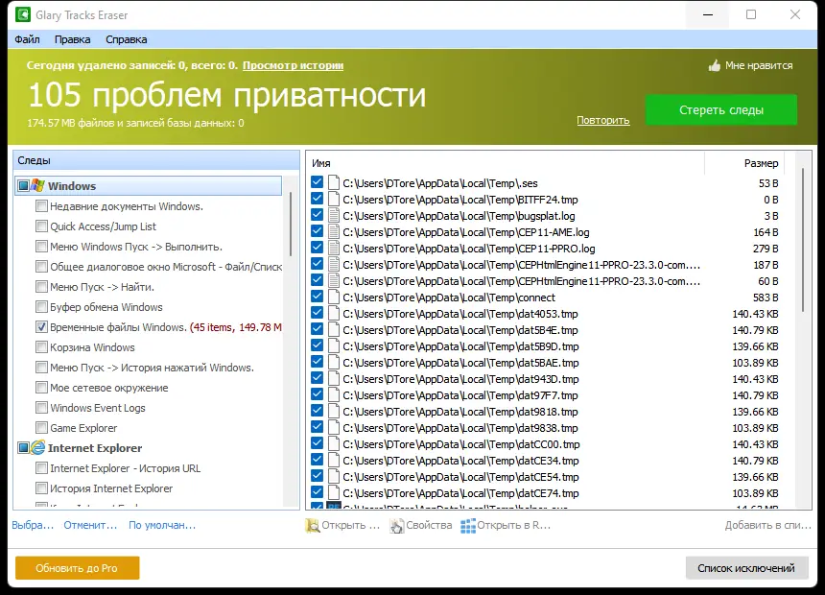The height and width of the screenshot is (595, 825).
Task: Click the thumbs-up Мне нравится icon
Action: [x=714, y=66]
